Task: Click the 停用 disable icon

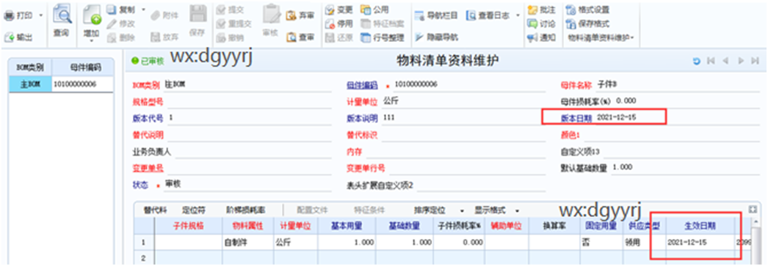Action: tap(330, 23)
